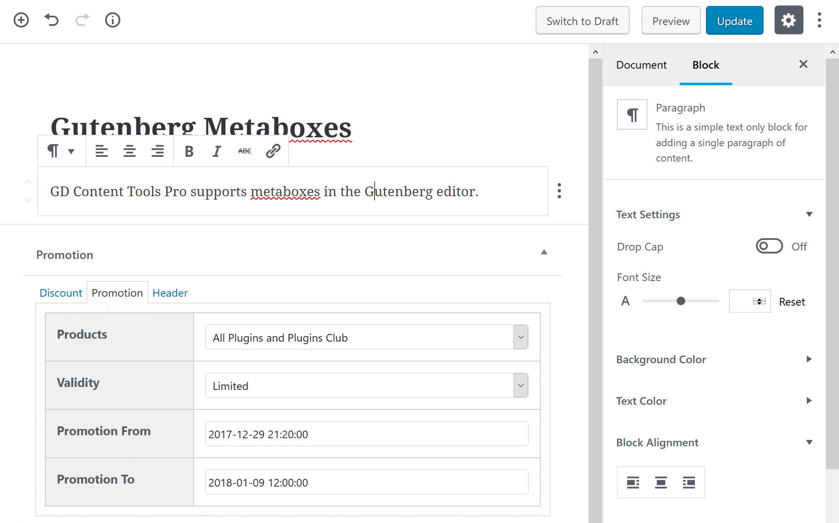Expand the Background Color section
Viewport: 839px width, 523px height.
pyautogui.click(x=714, y=359)
